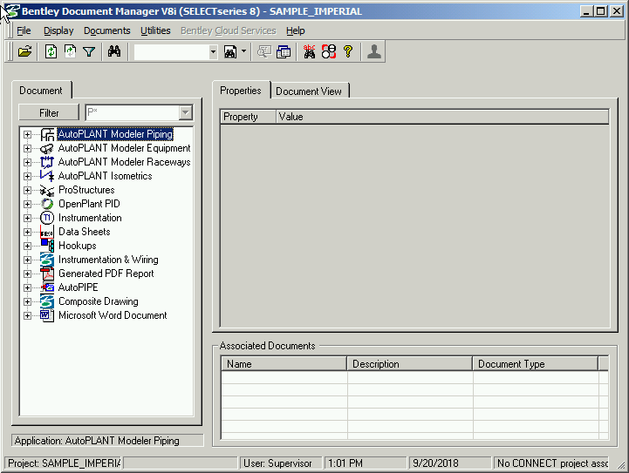
Task: Click the AutoPLANT Isometrics icon
Action: click(47, 176)
